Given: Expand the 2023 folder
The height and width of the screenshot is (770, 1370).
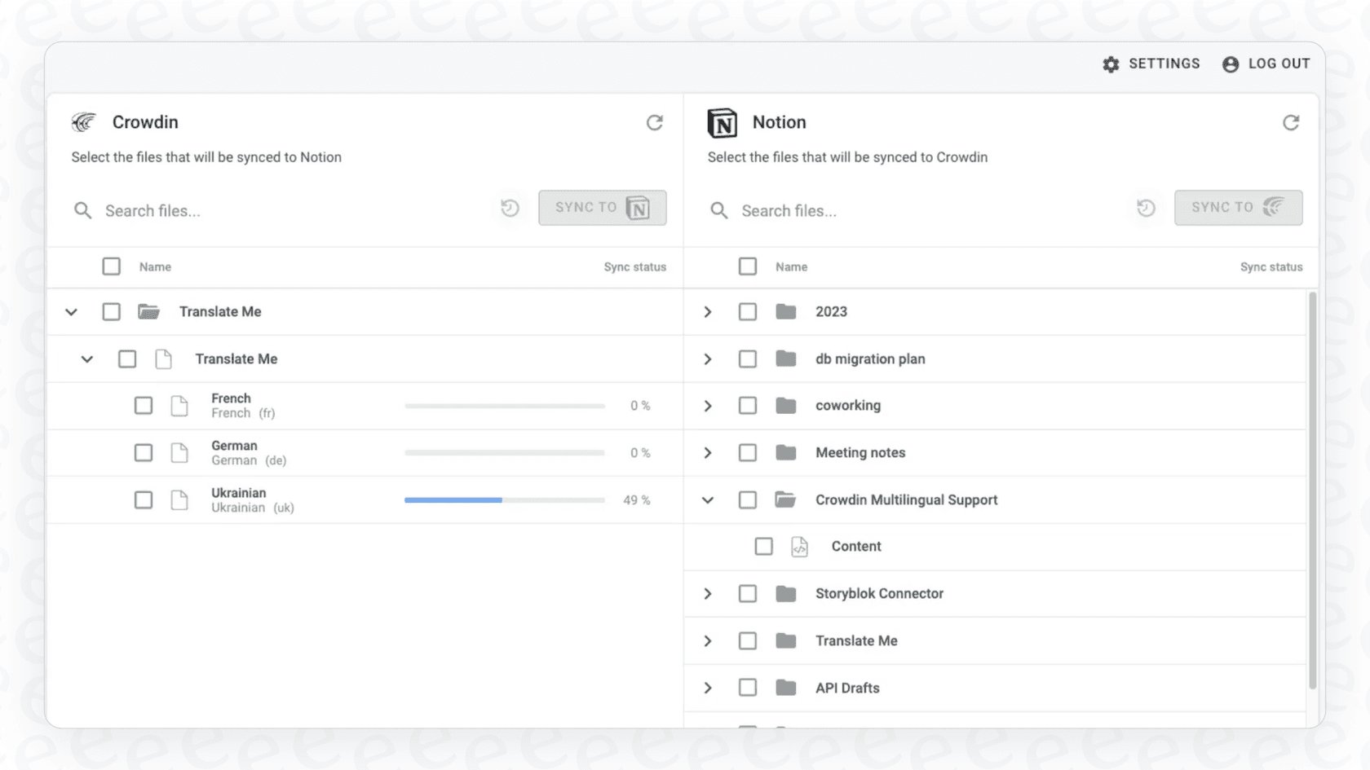Looking at the screenshot, I should [x=706, y=311].
